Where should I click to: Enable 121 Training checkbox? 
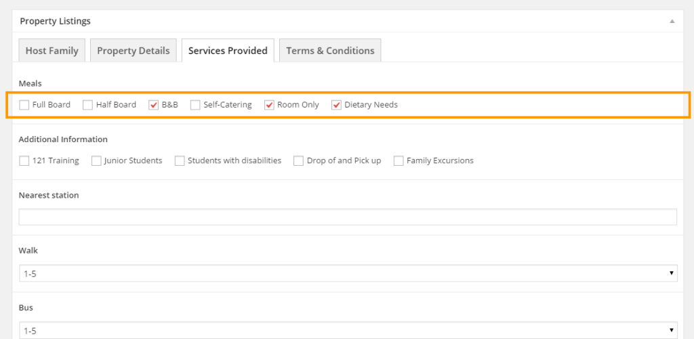point(24,161)
